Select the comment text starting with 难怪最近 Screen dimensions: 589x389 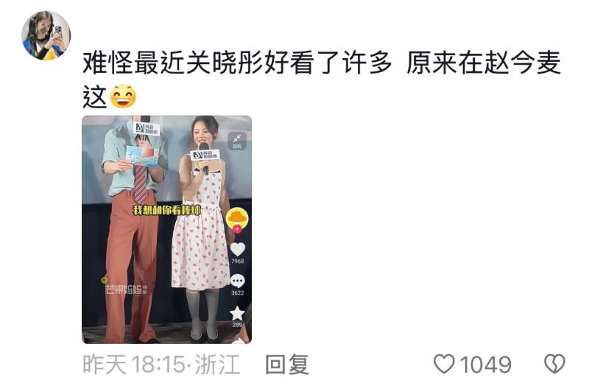(322, 79)
